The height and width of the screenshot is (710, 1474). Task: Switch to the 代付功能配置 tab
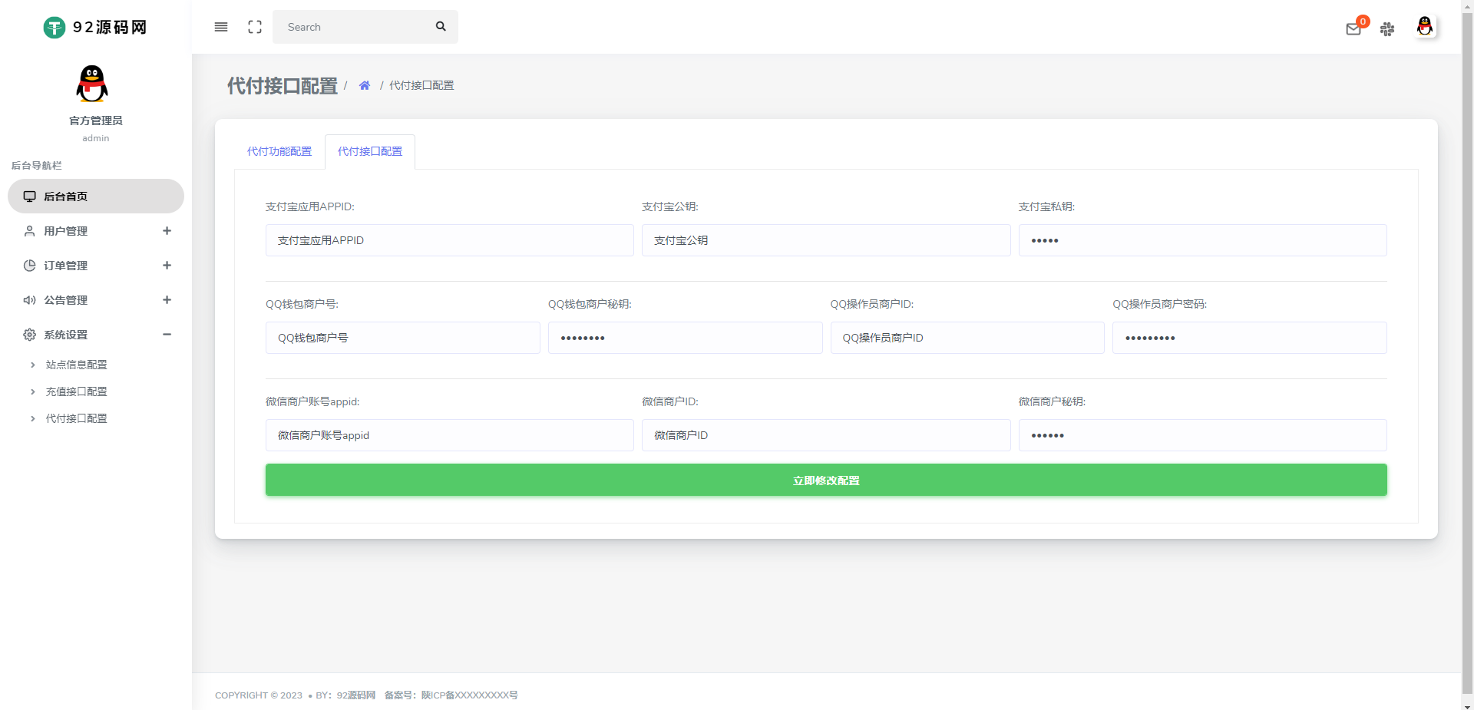click(279, 152)
